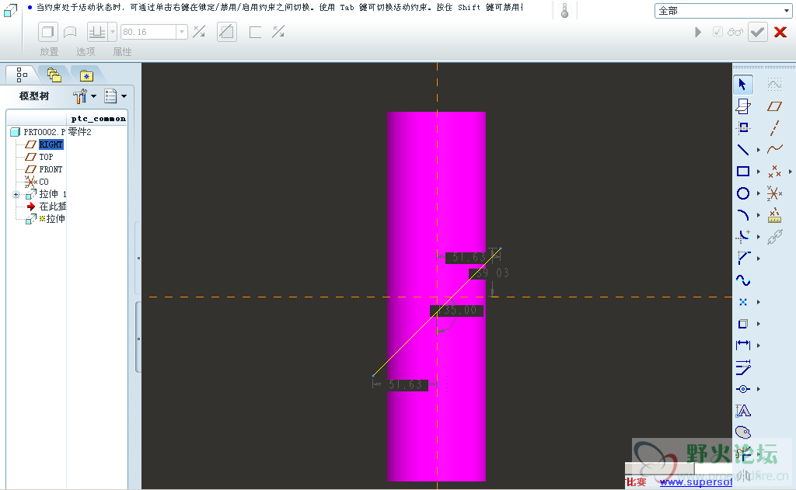
Task: Expand the Line tool flyout arrow
Action: pyautogui.click(x=759, y=150)
